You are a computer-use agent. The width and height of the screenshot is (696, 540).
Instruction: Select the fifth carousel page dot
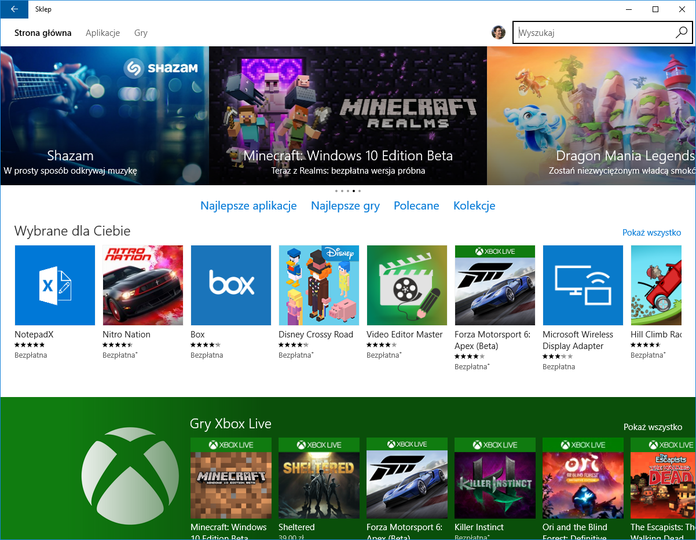point(360,190)
